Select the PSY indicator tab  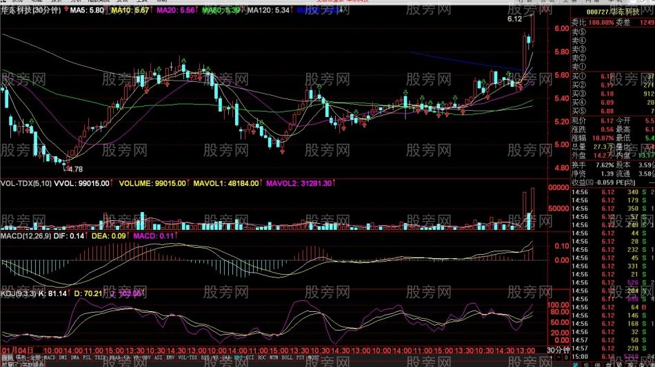coord(301,357)
